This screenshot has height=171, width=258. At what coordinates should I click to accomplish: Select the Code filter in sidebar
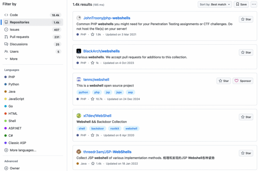point(14,15)
